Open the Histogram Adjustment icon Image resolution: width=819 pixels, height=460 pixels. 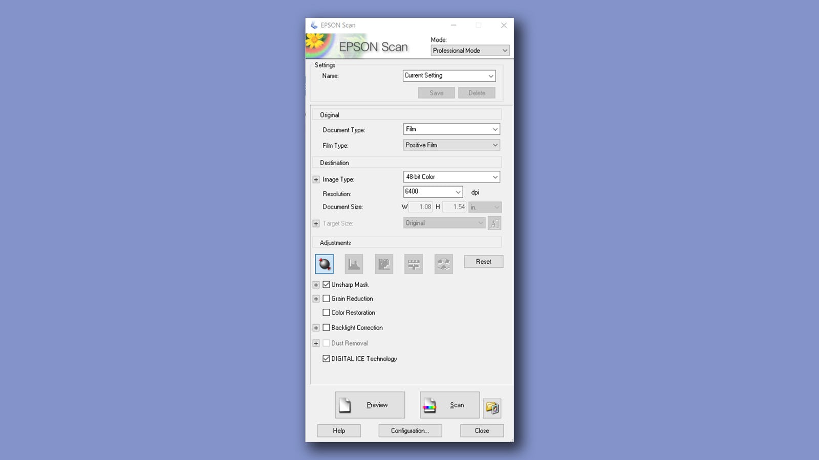tap(354, 264)
